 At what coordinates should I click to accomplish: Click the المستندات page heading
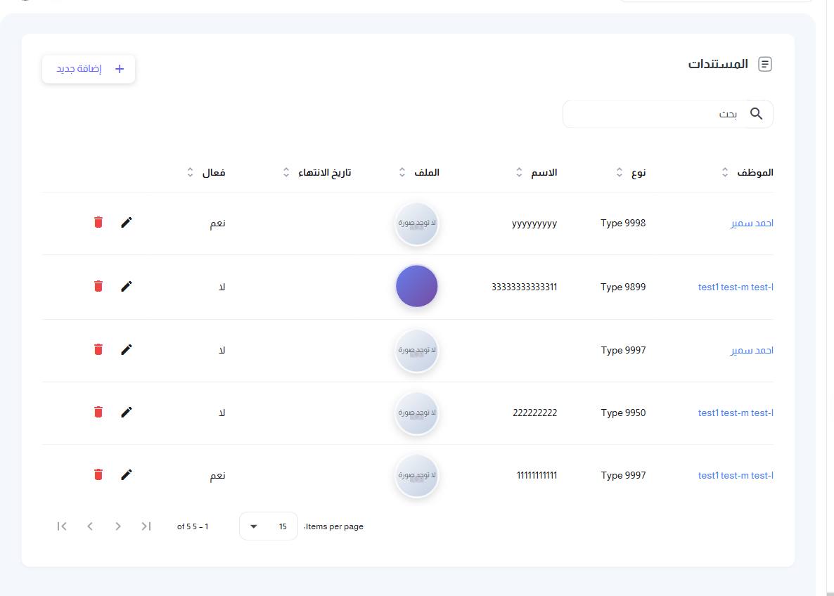click(x=718, y=64)
